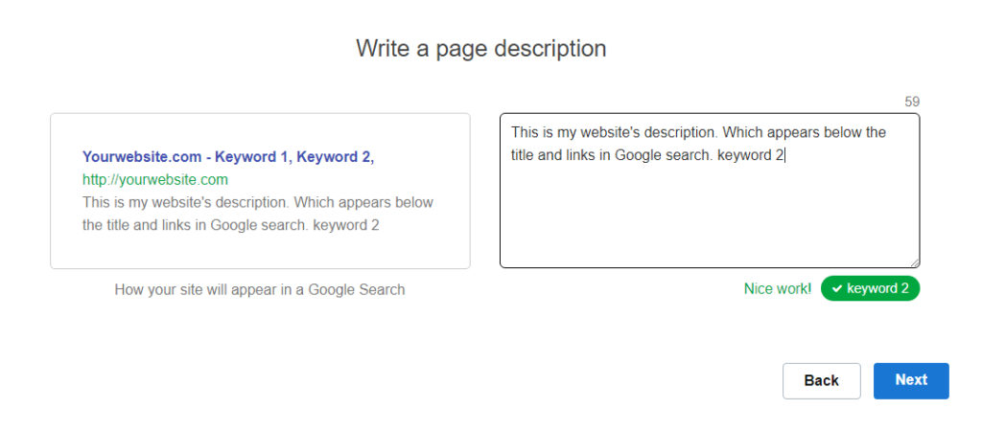The image size is (982, 432).
Task: Click blank space inside the search preview card
Action: pyautogui.click(x=259, y=251)
